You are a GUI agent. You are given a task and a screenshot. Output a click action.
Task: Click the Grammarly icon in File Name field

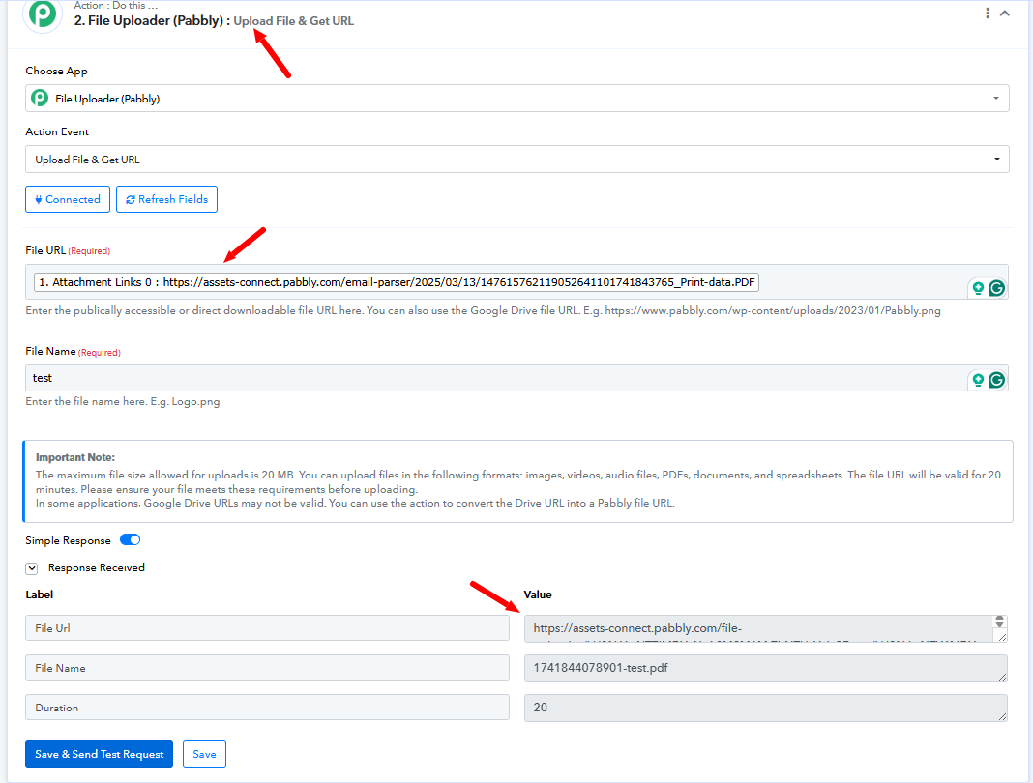coord(997,379)
